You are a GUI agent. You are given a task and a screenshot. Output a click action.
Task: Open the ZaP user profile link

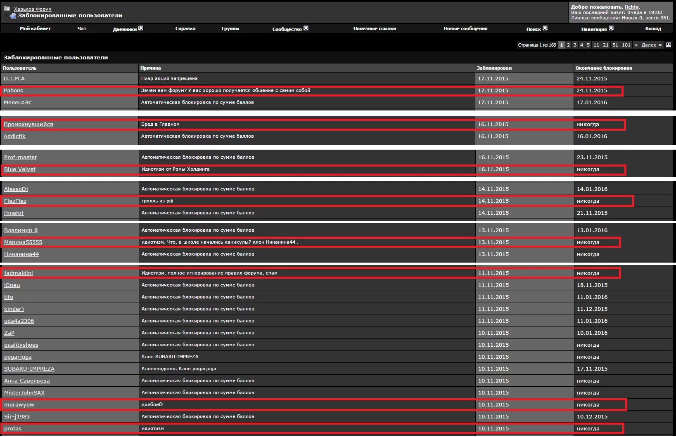pos(9,333)
